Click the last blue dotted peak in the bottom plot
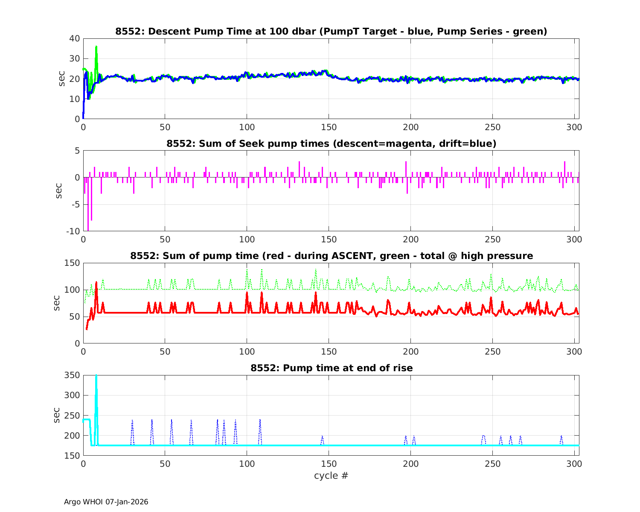 (561, 437)
